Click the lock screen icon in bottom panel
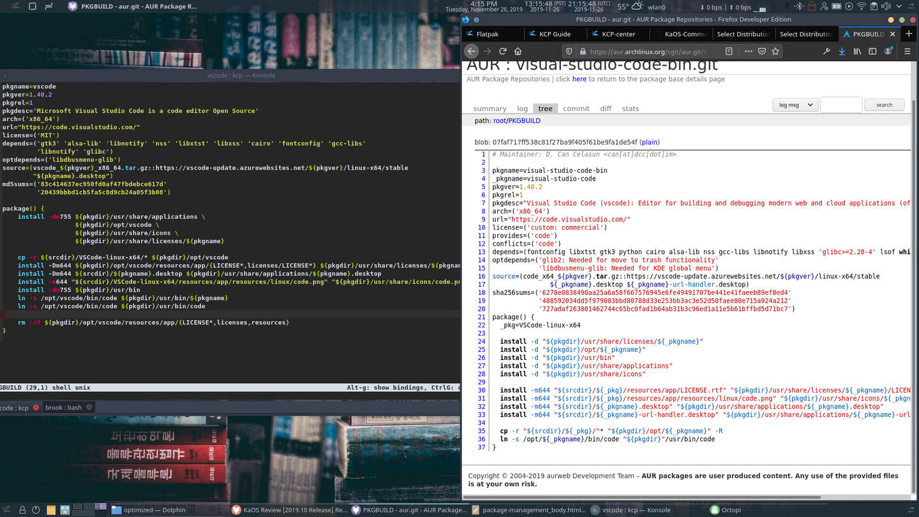This screenshot has width=919, height=517. coord(22,510)
